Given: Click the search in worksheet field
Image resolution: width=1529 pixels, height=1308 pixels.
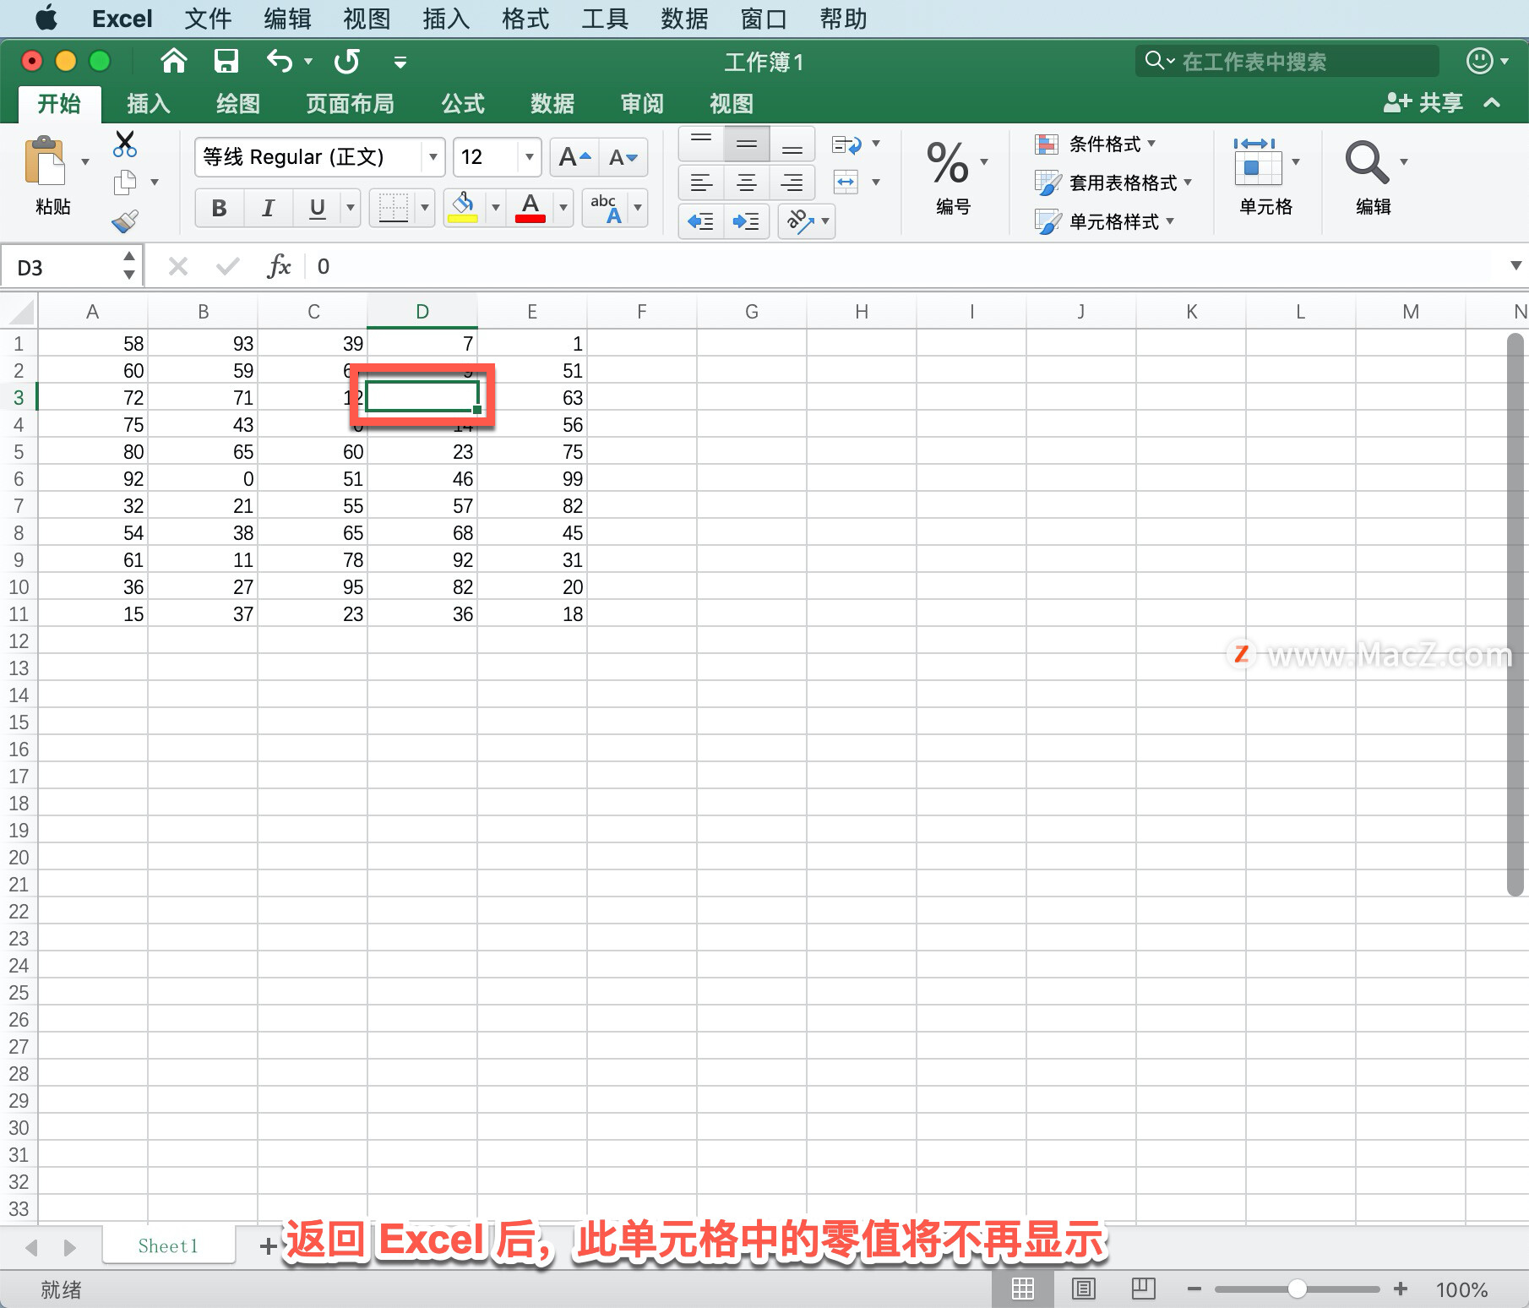Looking at the screenshot, I should (1287, 61).
